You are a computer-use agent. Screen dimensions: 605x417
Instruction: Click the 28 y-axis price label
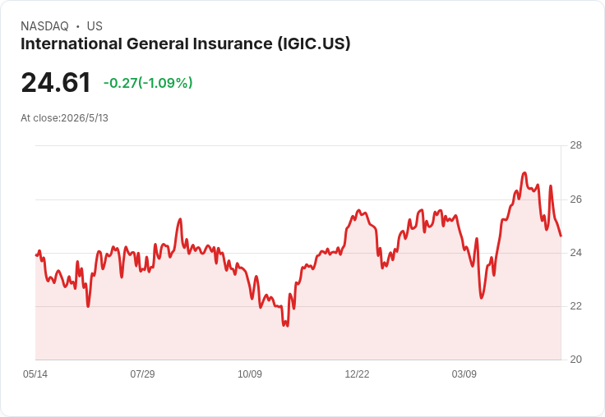(575, 145)
